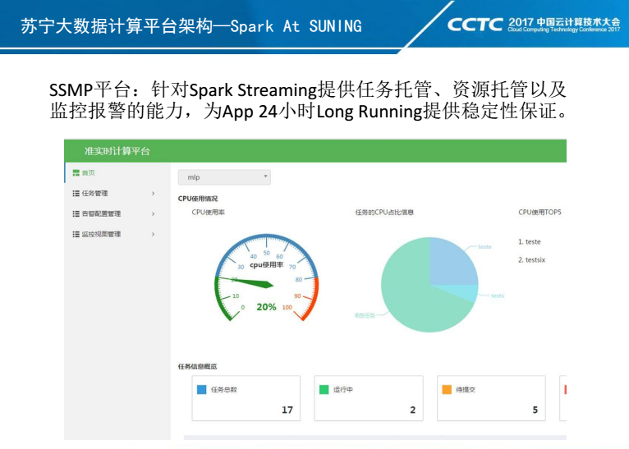Click the teste pie chart label
This screenshot has height=449, width=629.
484,246
